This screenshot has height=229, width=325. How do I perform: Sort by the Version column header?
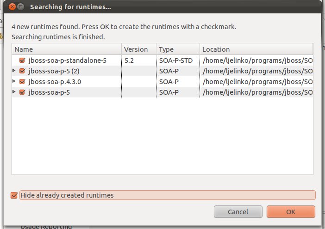tap(139, 49)
